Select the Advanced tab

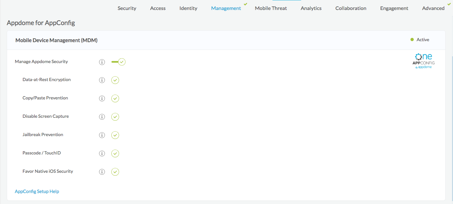pos(433,8)
